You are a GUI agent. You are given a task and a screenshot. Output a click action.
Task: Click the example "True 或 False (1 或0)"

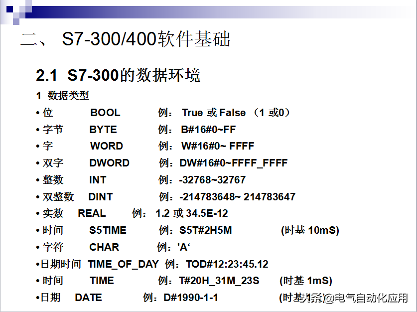[236, 113]
